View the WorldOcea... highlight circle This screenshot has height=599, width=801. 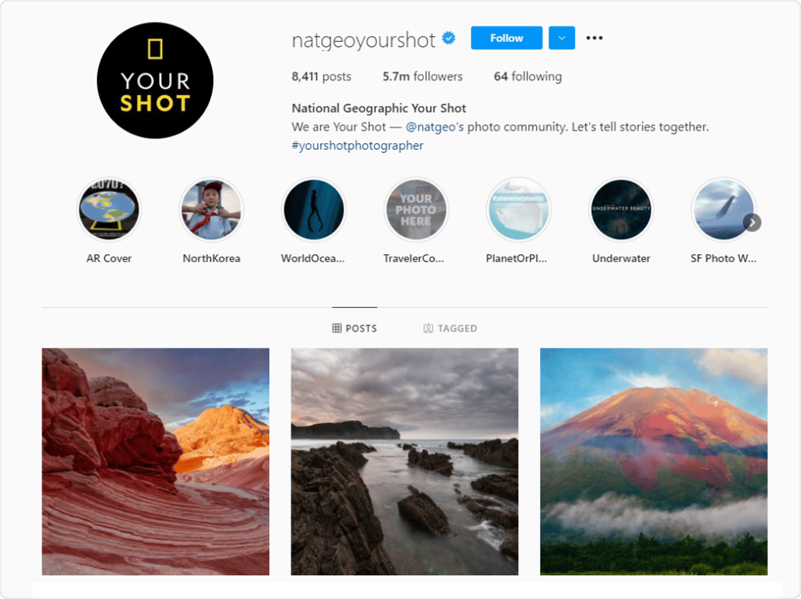click(314, 210)
